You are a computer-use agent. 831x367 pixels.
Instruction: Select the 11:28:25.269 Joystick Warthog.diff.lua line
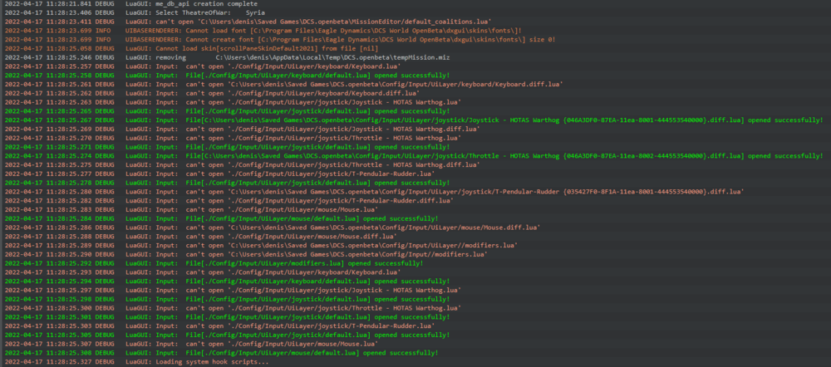click(x=242, y=129)
